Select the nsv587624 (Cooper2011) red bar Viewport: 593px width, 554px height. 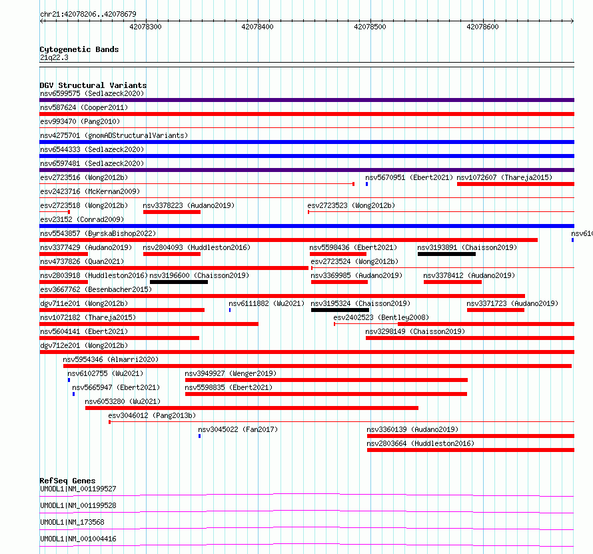coord(306,114)
